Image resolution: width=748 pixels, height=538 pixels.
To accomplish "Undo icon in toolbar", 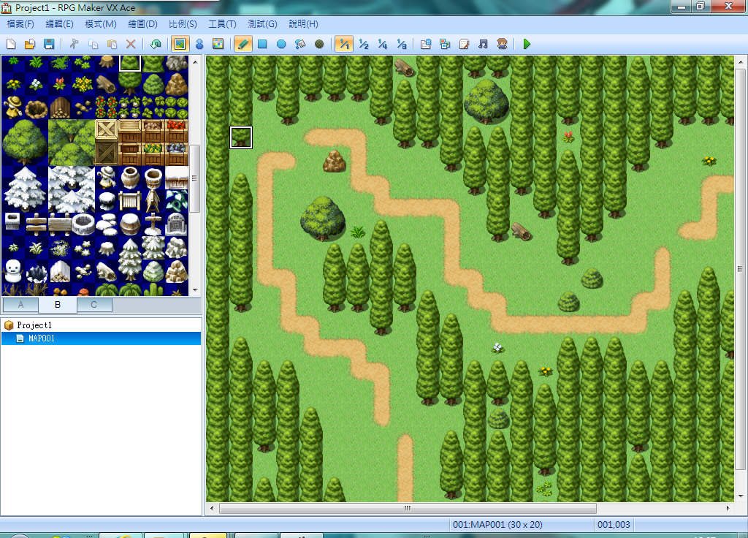I will pos(156,45).
